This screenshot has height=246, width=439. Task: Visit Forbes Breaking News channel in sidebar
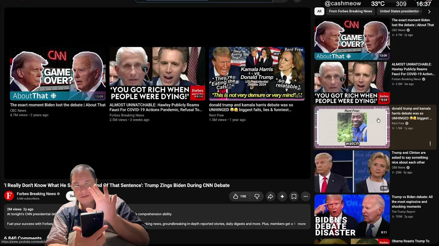point(406,79)
